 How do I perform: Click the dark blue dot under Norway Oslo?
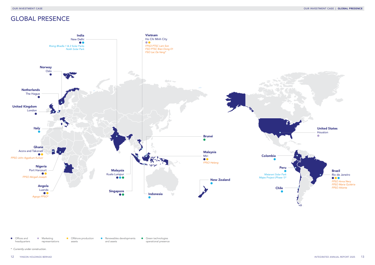[x=50, y=74]
